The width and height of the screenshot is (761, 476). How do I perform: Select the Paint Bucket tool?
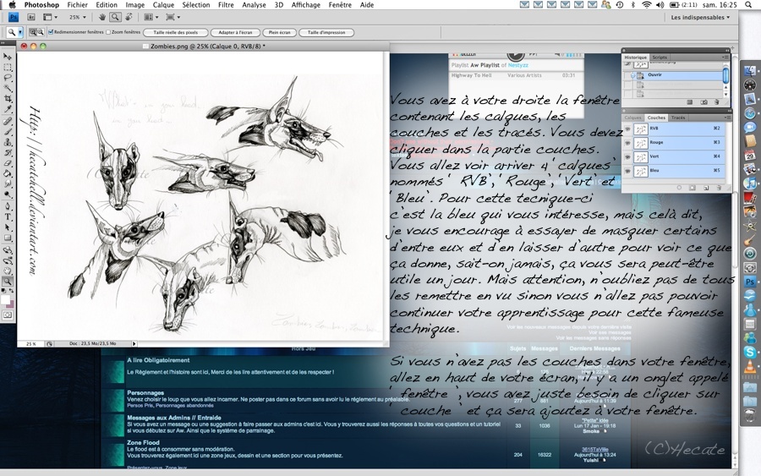(8, 173)
